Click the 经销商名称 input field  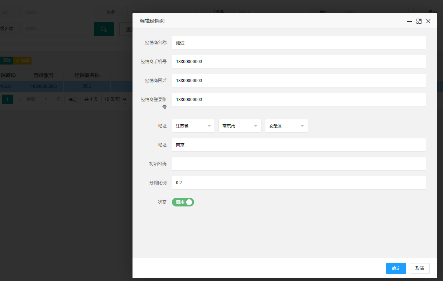tap(299, 43)
